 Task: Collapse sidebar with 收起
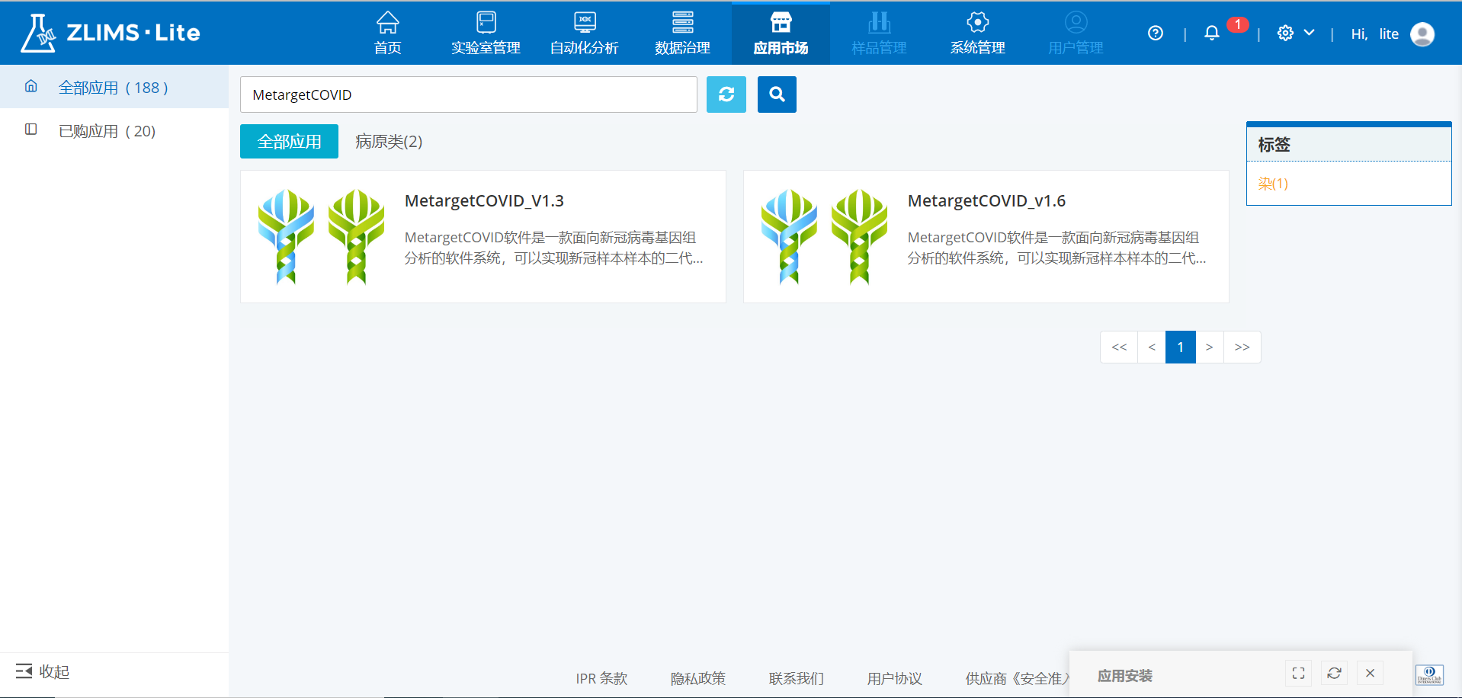(x=43, y=671)
